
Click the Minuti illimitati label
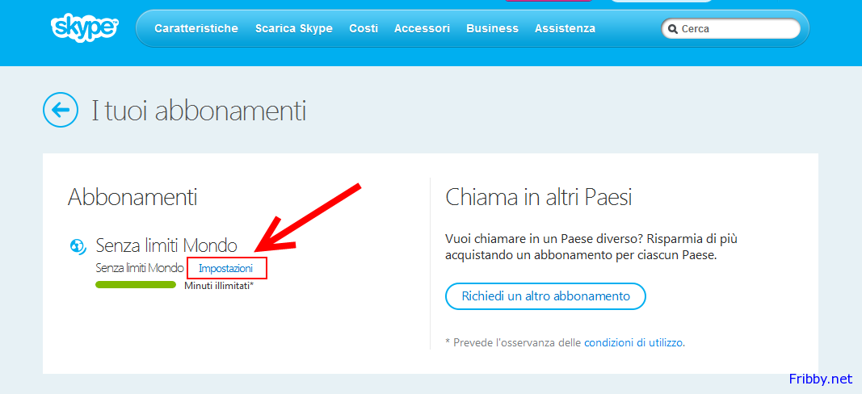(219, 286)
